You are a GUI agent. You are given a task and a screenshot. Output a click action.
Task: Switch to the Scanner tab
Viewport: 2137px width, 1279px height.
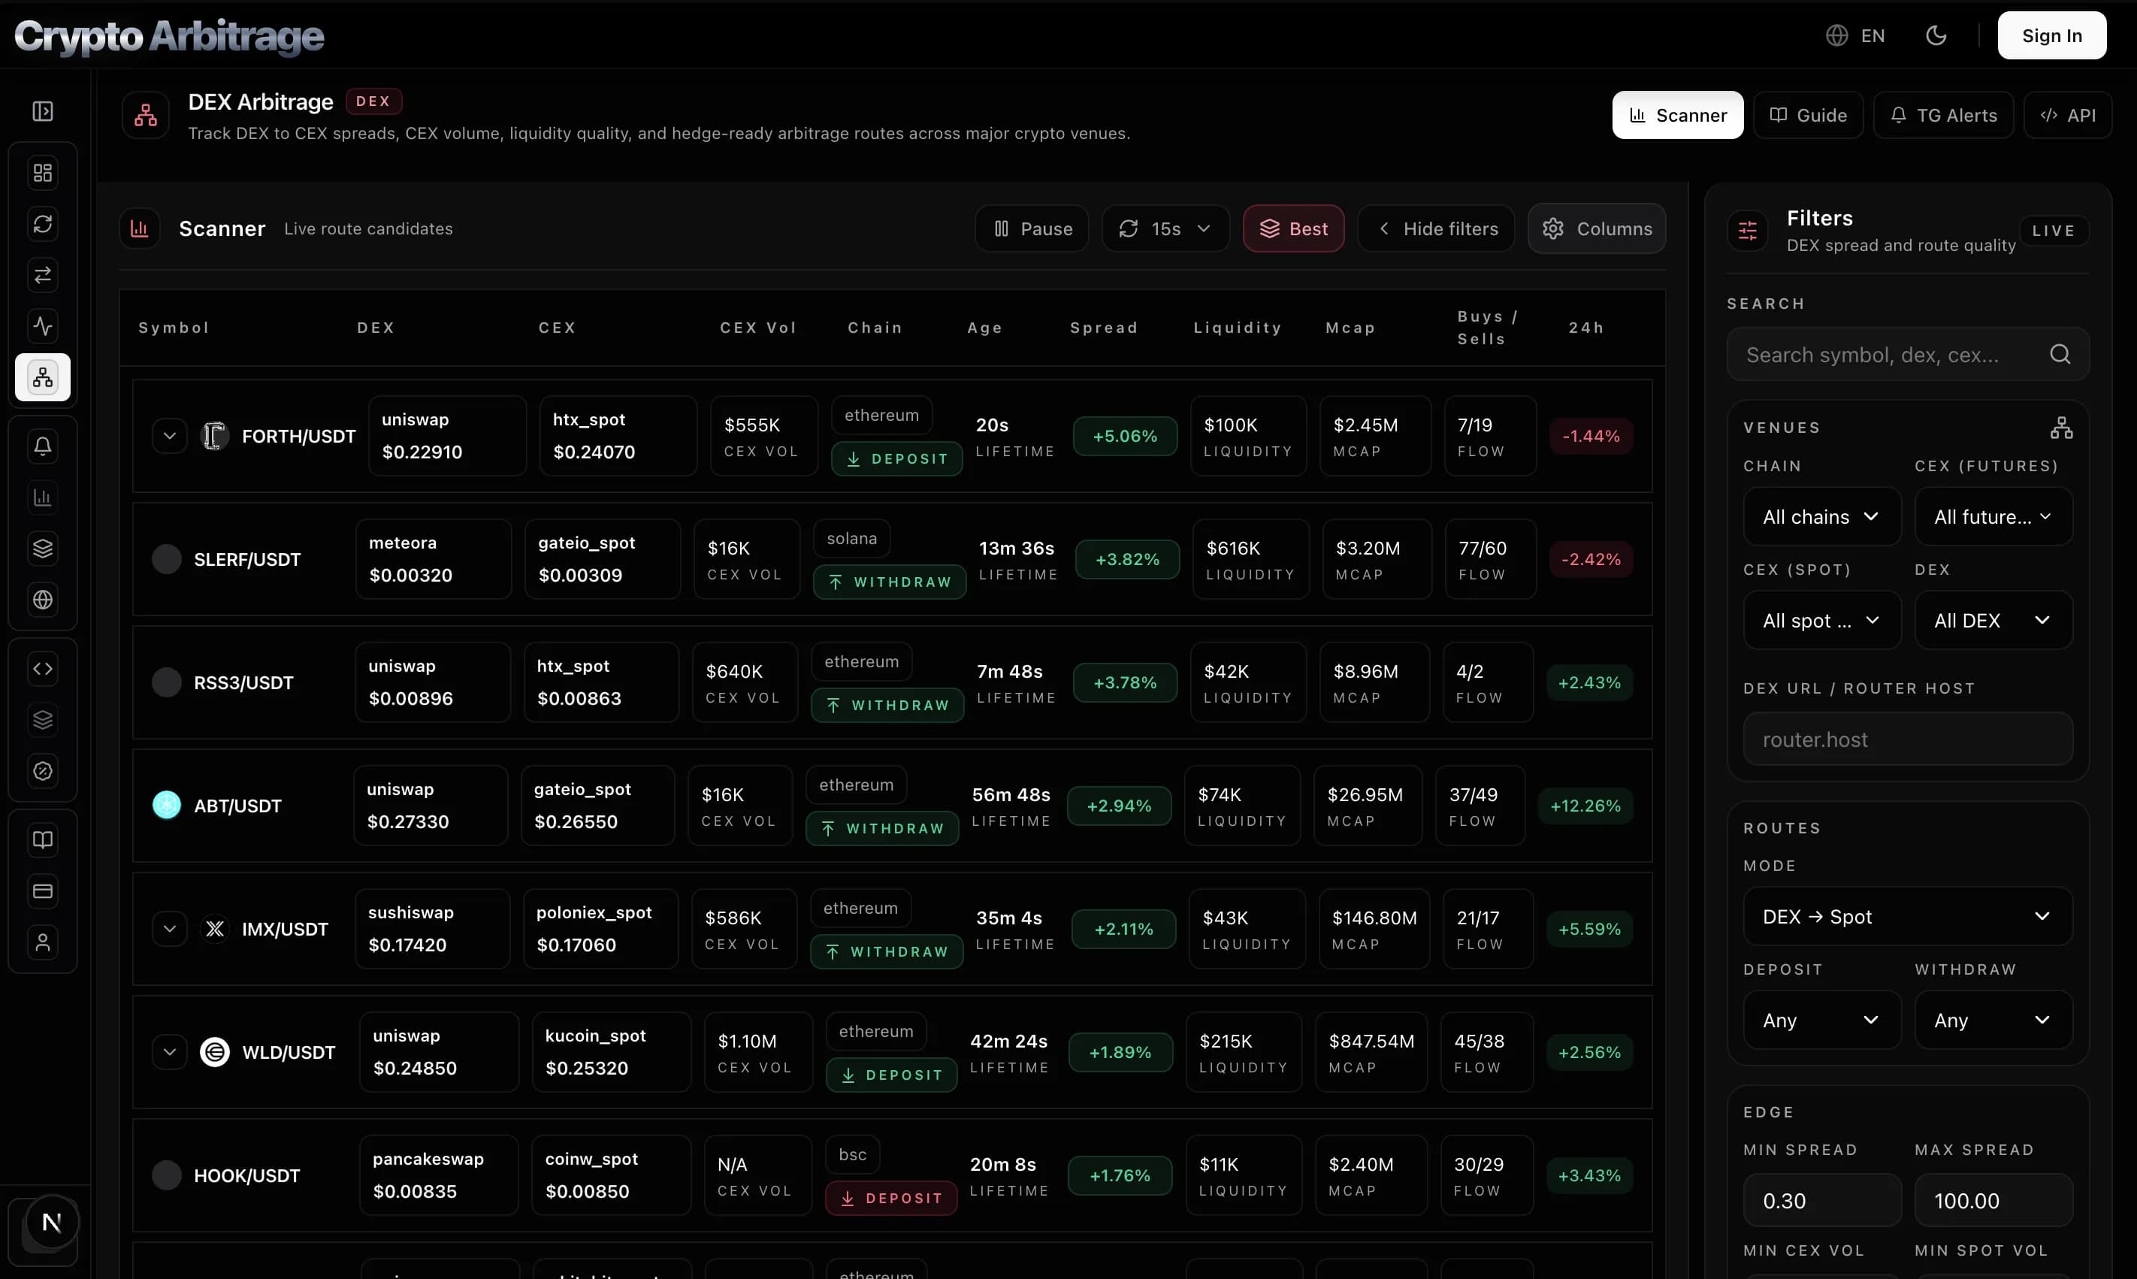[1678, 115]
